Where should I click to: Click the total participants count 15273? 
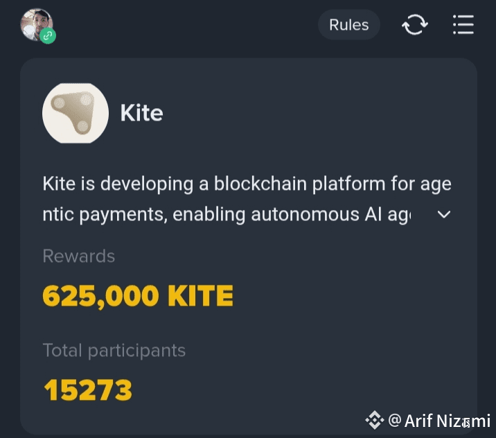87,390
